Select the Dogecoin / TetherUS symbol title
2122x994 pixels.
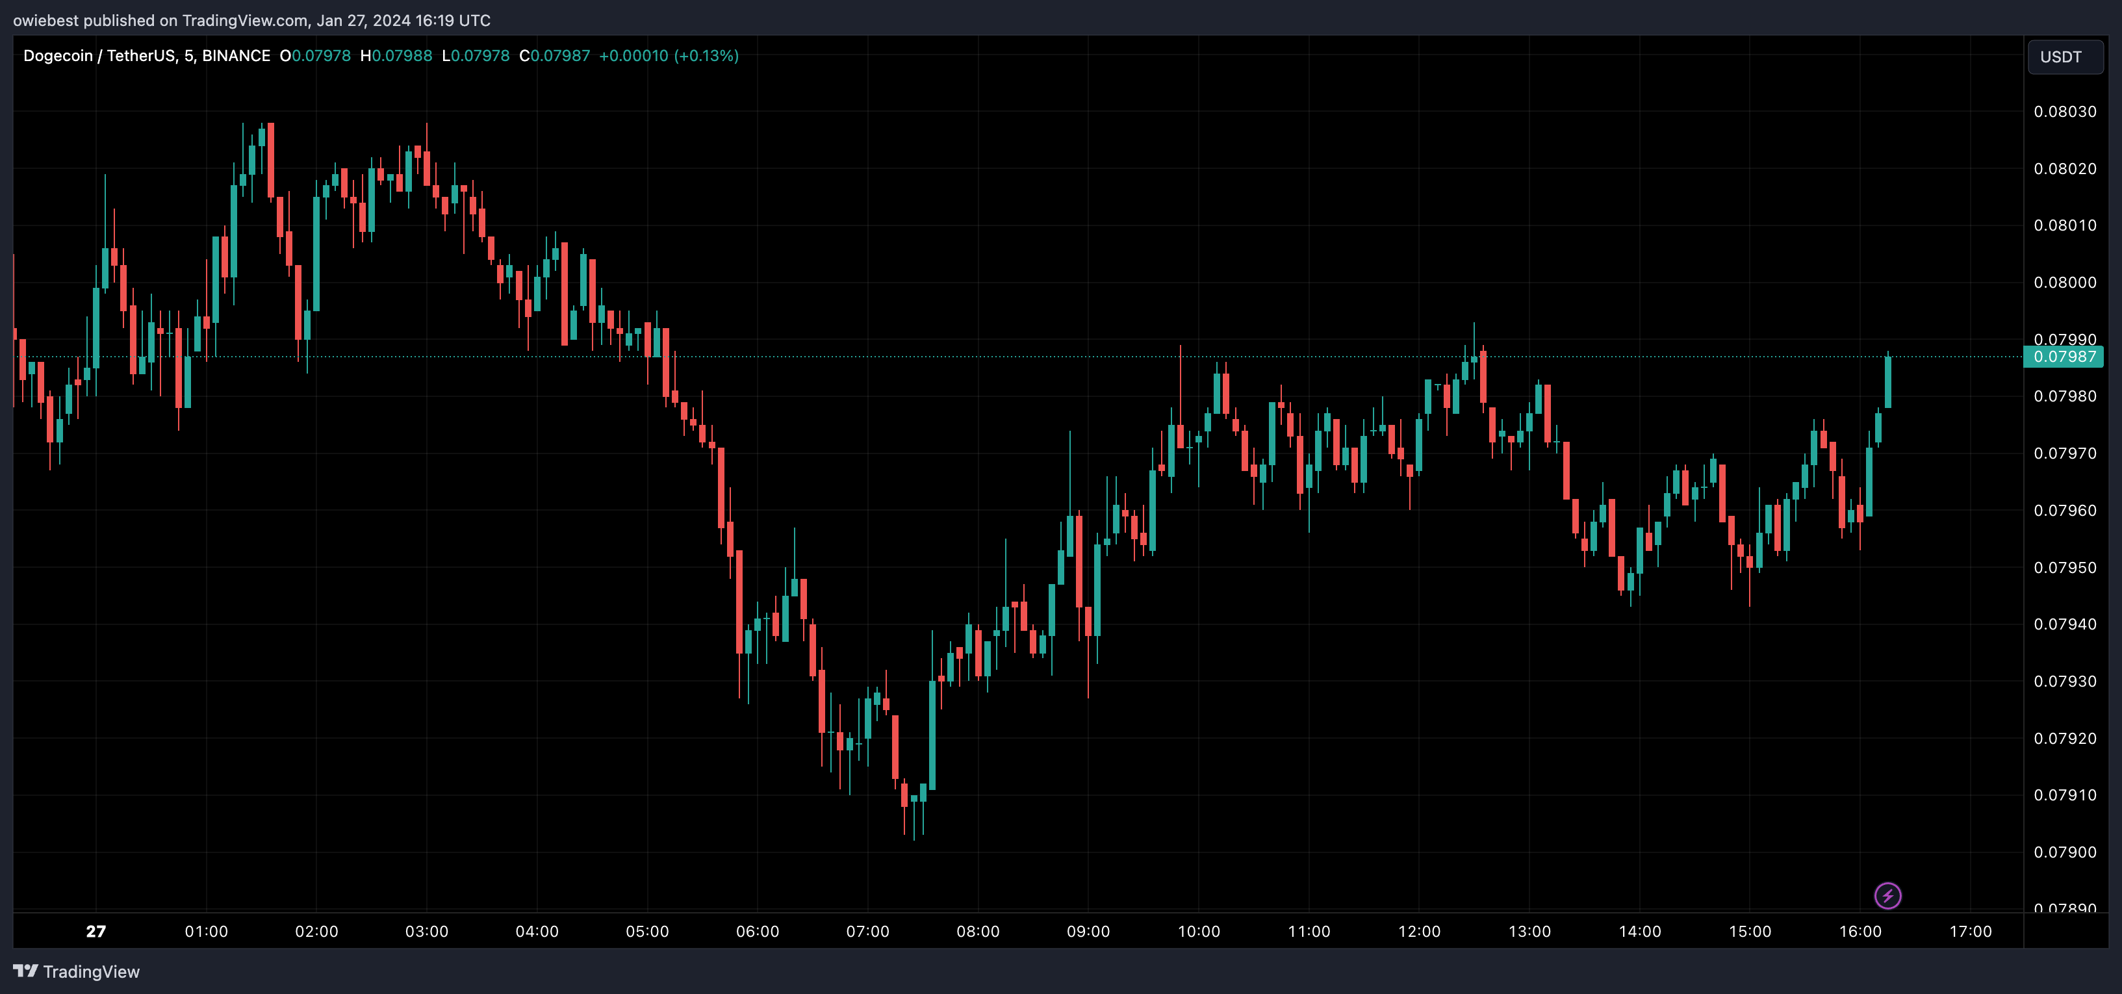coord(147,56)
